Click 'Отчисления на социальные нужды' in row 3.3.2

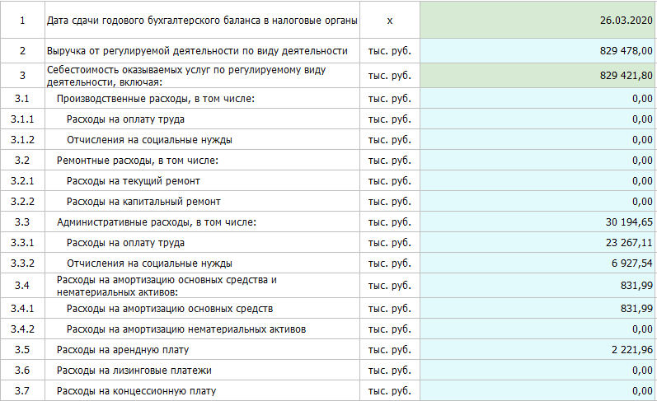(149, 263)
